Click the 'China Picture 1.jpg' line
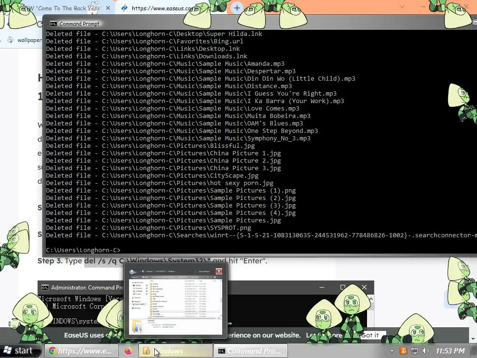This screenshot has width=477, height=358. pos(164,153)
